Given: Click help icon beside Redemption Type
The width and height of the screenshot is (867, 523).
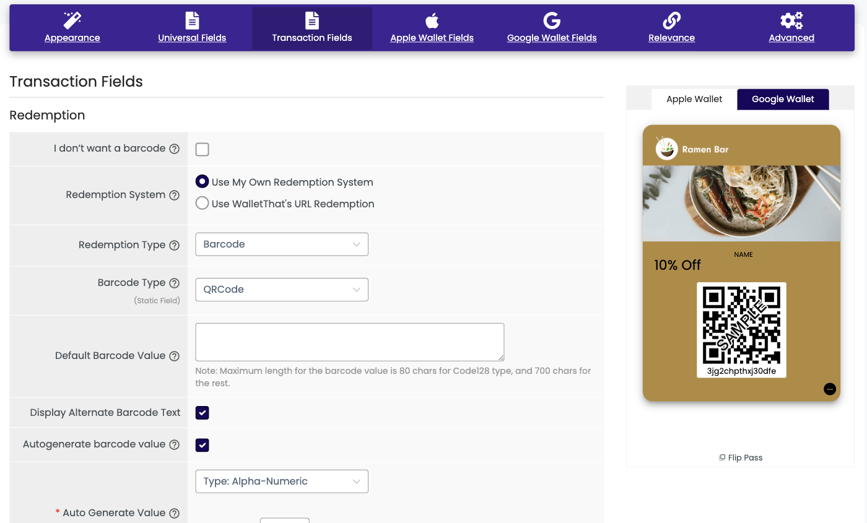Looking at the screenshot, I should (175, 245).
